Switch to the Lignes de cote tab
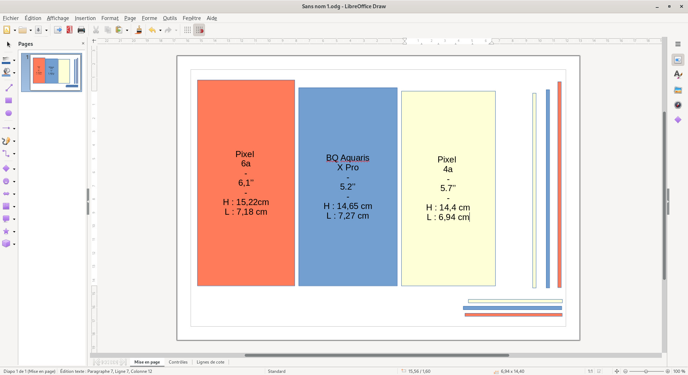688x375 pixels. [210, 362]
